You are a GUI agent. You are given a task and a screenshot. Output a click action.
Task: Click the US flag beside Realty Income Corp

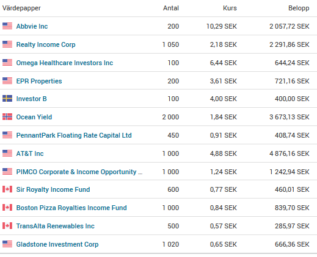7,44
